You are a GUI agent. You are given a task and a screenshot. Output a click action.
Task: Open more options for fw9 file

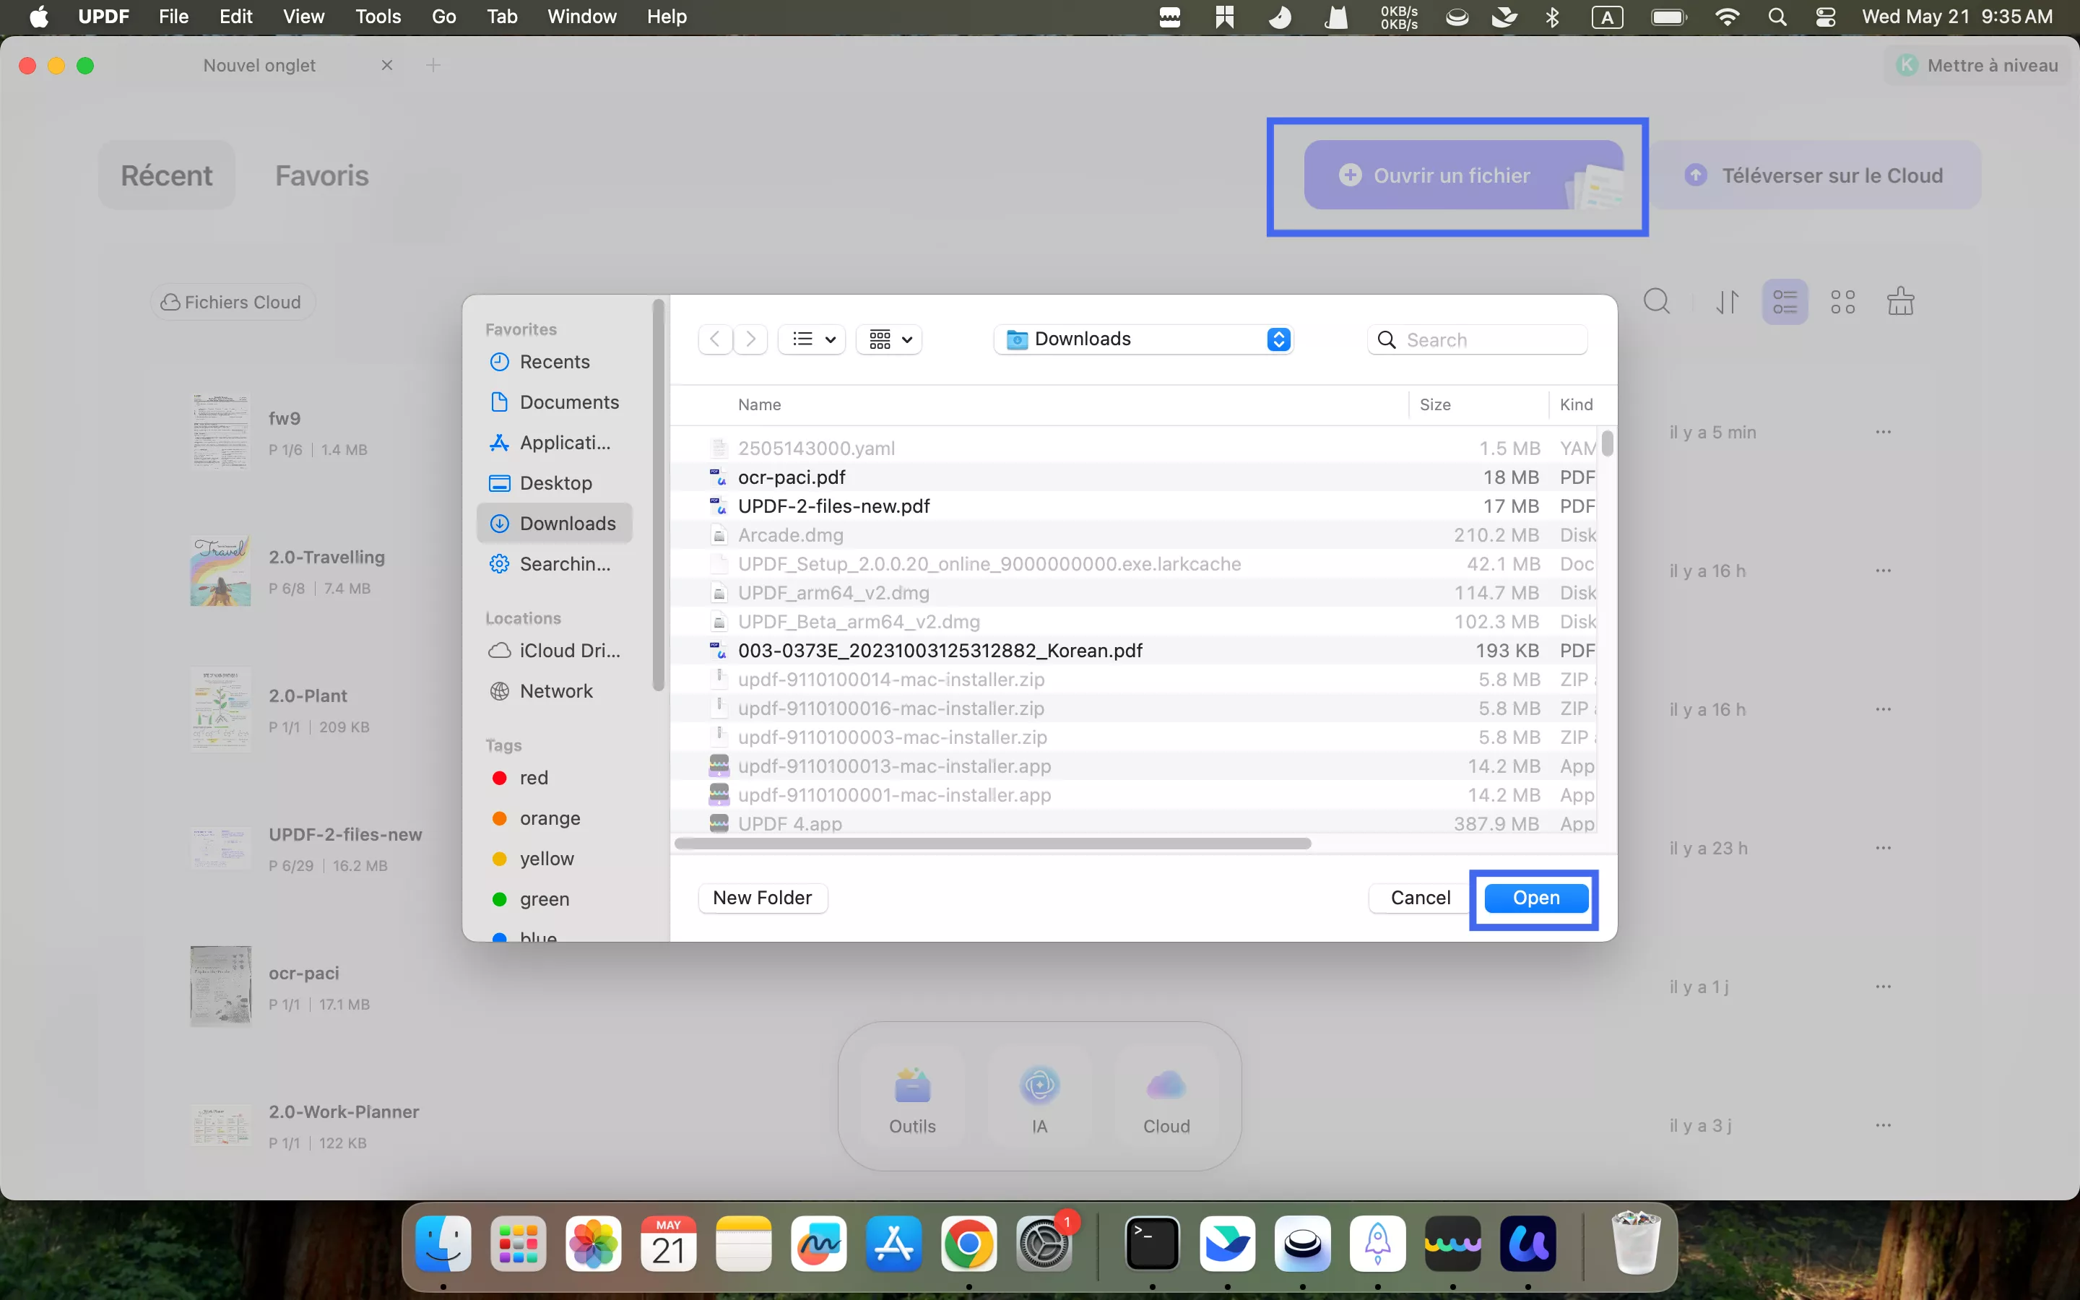1883,432
